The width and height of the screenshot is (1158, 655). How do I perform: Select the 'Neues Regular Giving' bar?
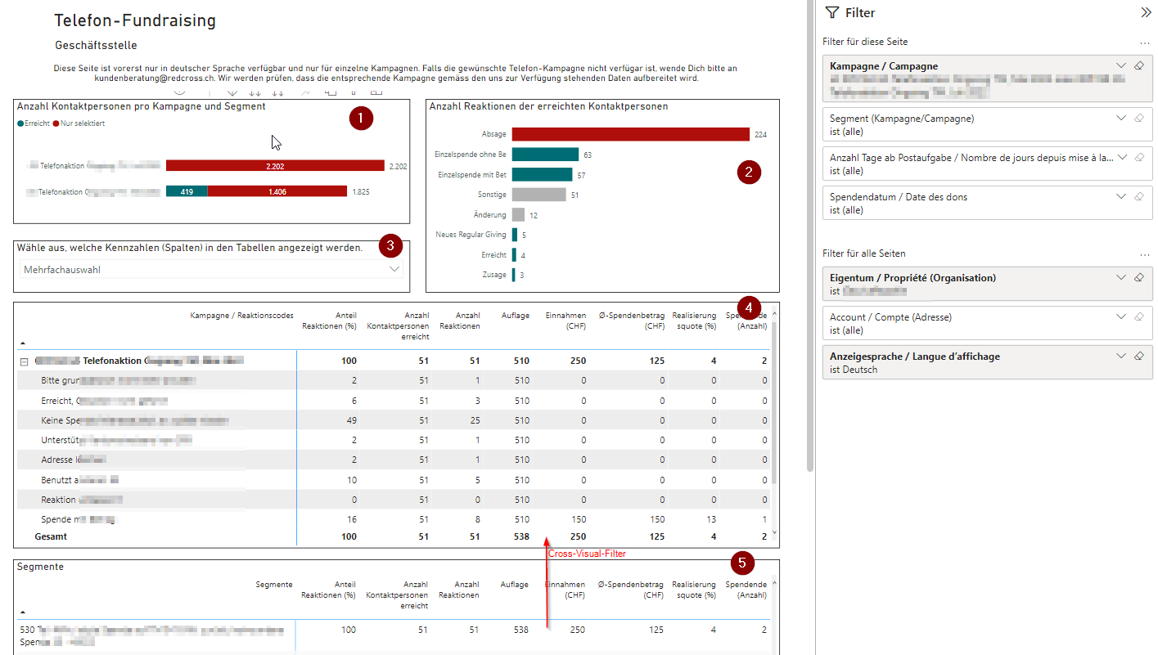point(515,235)
